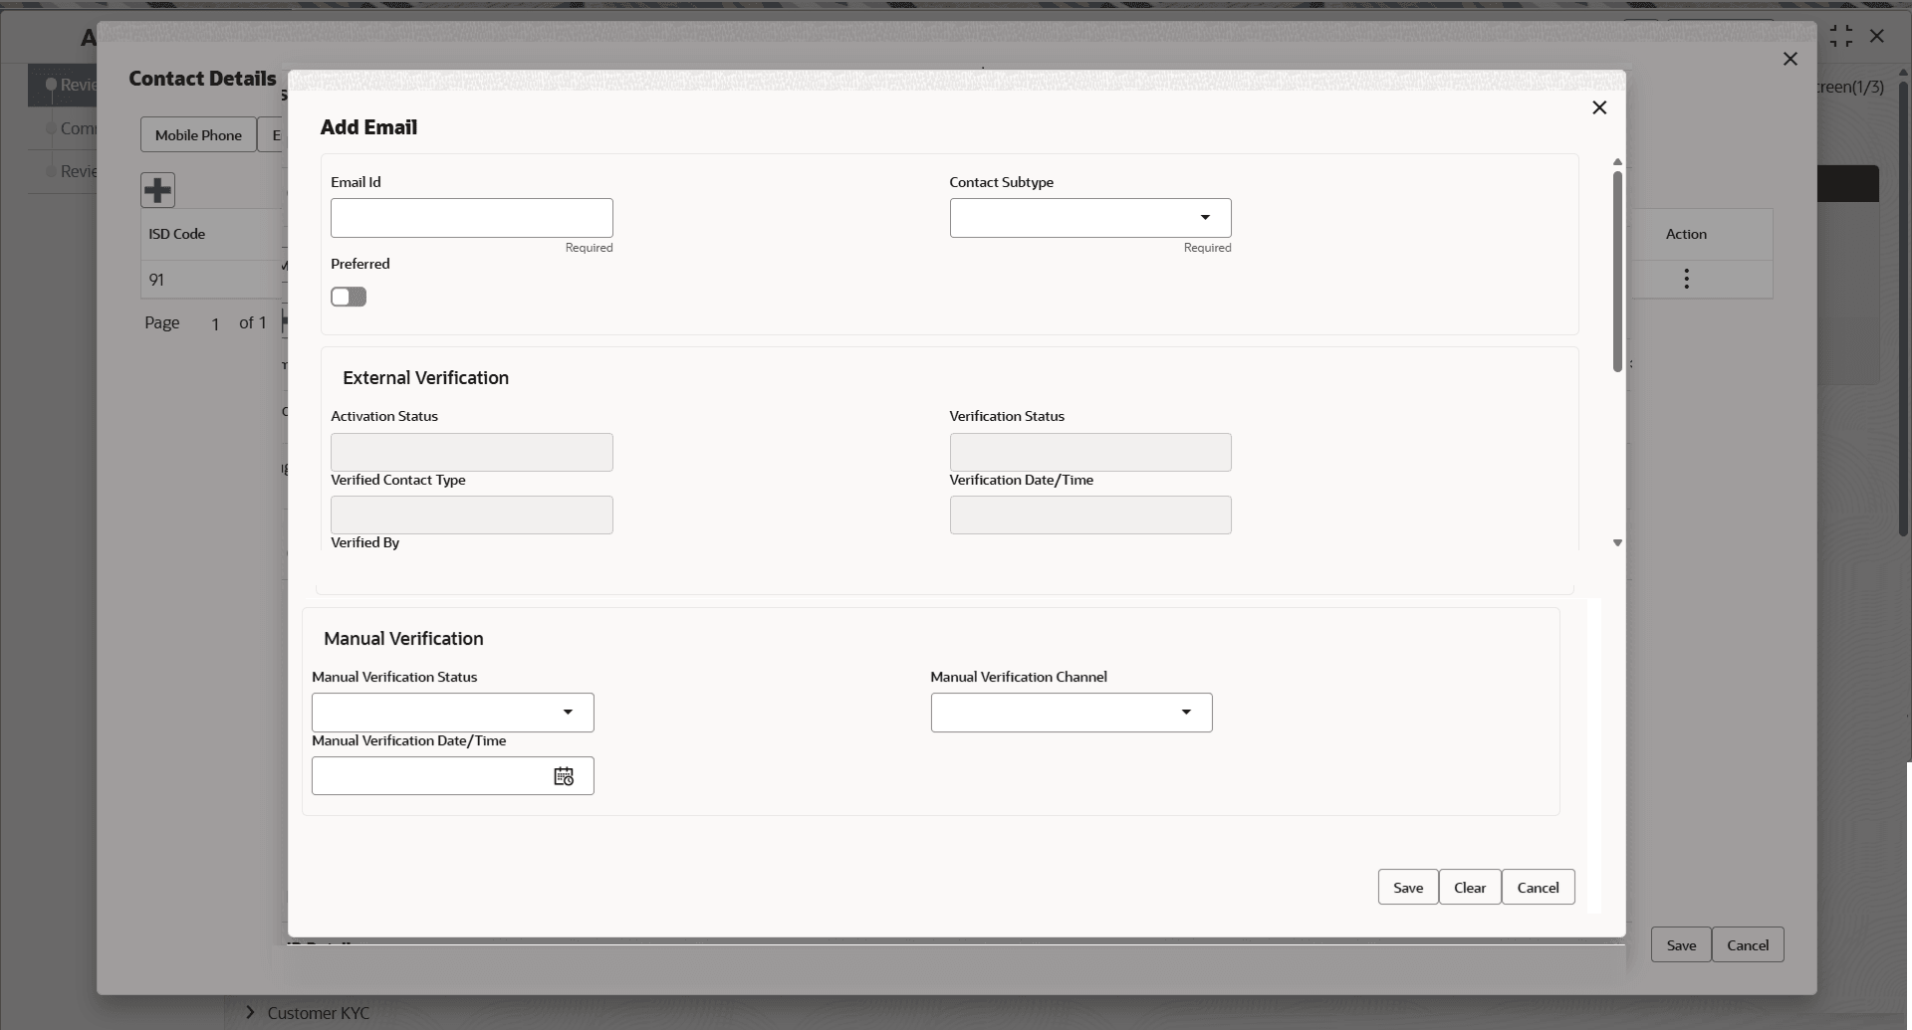1912x1030 pixels.
Task: Save the new email entry
Action: coord(1408,888)
